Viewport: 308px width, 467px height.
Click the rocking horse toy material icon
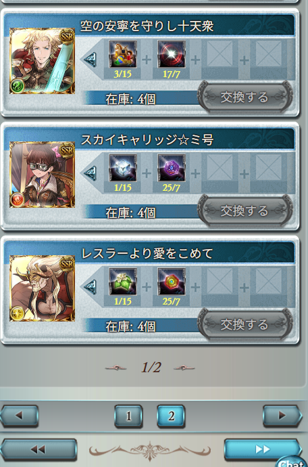[123, 54]
